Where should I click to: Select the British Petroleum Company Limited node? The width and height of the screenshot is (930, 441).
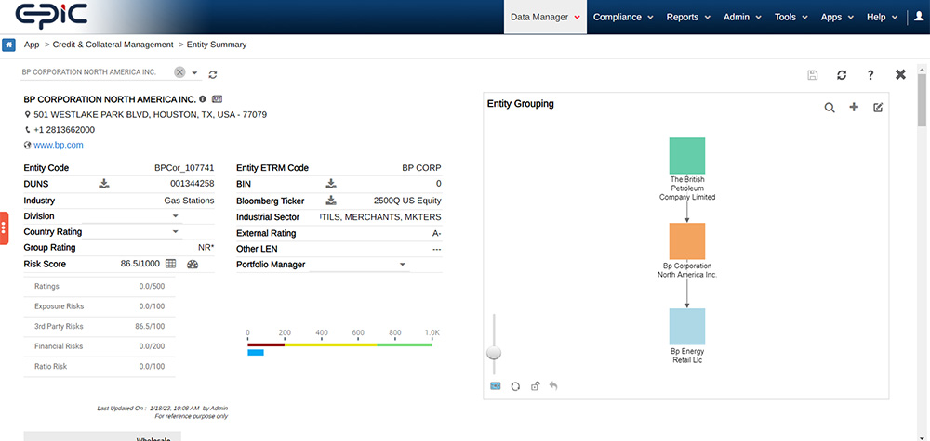pos(687,156)
